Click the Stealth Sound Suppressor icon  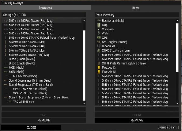point(6,97)
